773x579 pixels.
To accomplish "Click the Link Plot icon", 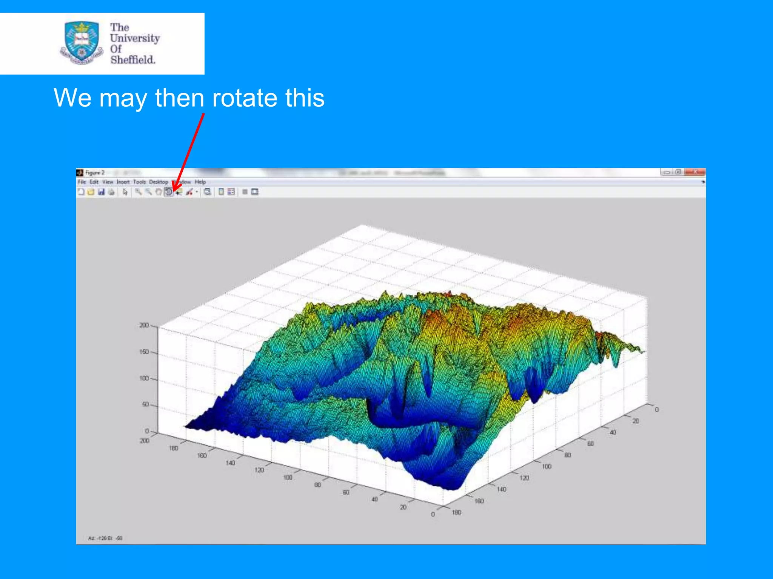I will pos(207,192).
